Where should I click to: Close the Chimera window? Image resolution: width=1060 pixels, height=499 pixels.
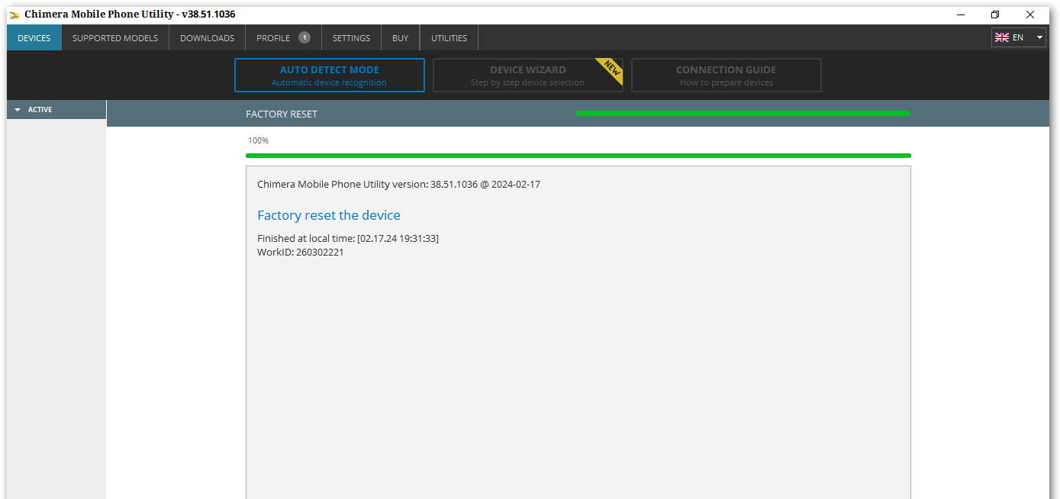[x=1030, y=14]
